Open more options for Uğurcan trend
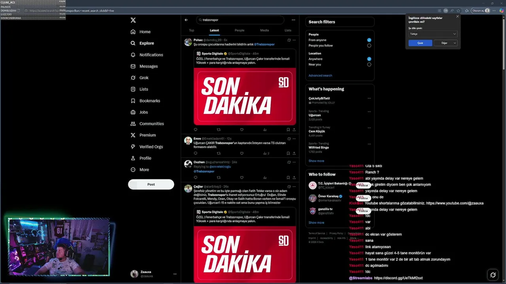 pyautogui.click(x=369, y=112)
